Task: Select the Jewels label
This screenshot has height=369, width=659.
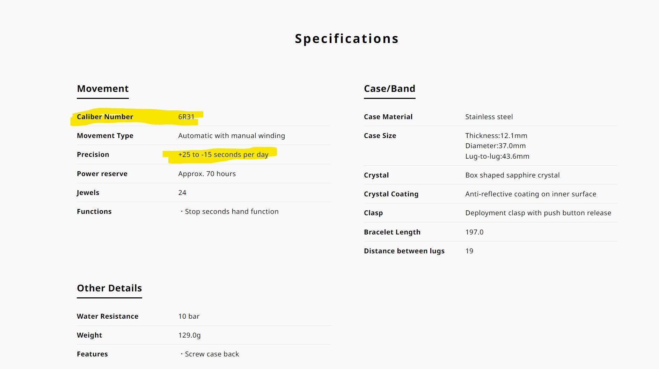Action: (88, 193)
